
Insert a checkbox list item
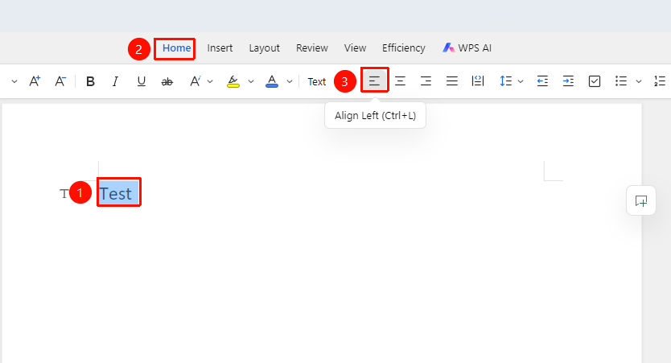[x=595, y=81]
